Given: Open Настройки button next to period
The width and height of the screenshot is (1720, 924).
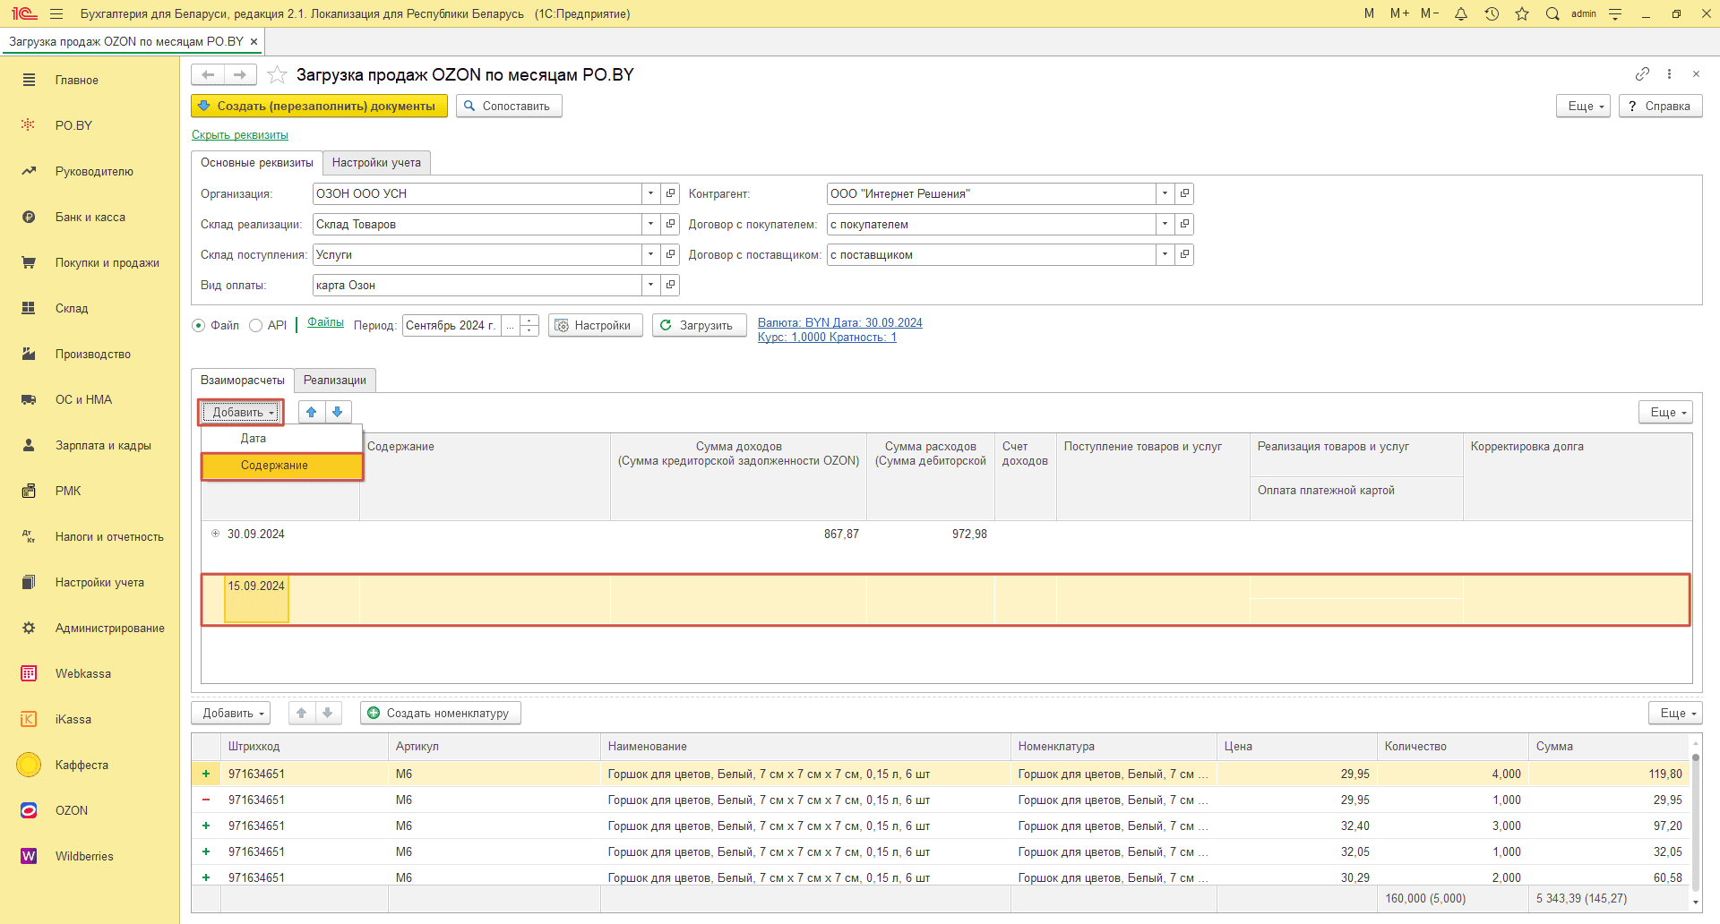Looking at the screenshot, I should [x=595, y=325].
